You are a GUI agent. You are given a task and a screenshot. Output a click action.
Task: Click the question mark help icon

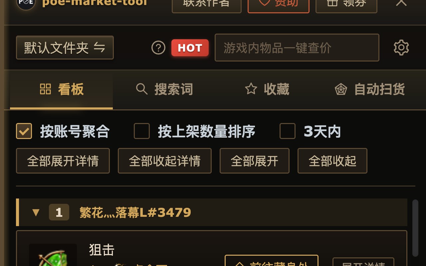158,48
